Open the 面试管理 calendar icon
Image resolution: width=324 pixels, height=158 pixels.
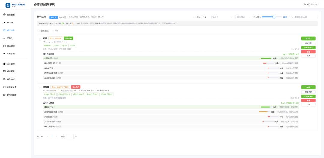point(4,46)
